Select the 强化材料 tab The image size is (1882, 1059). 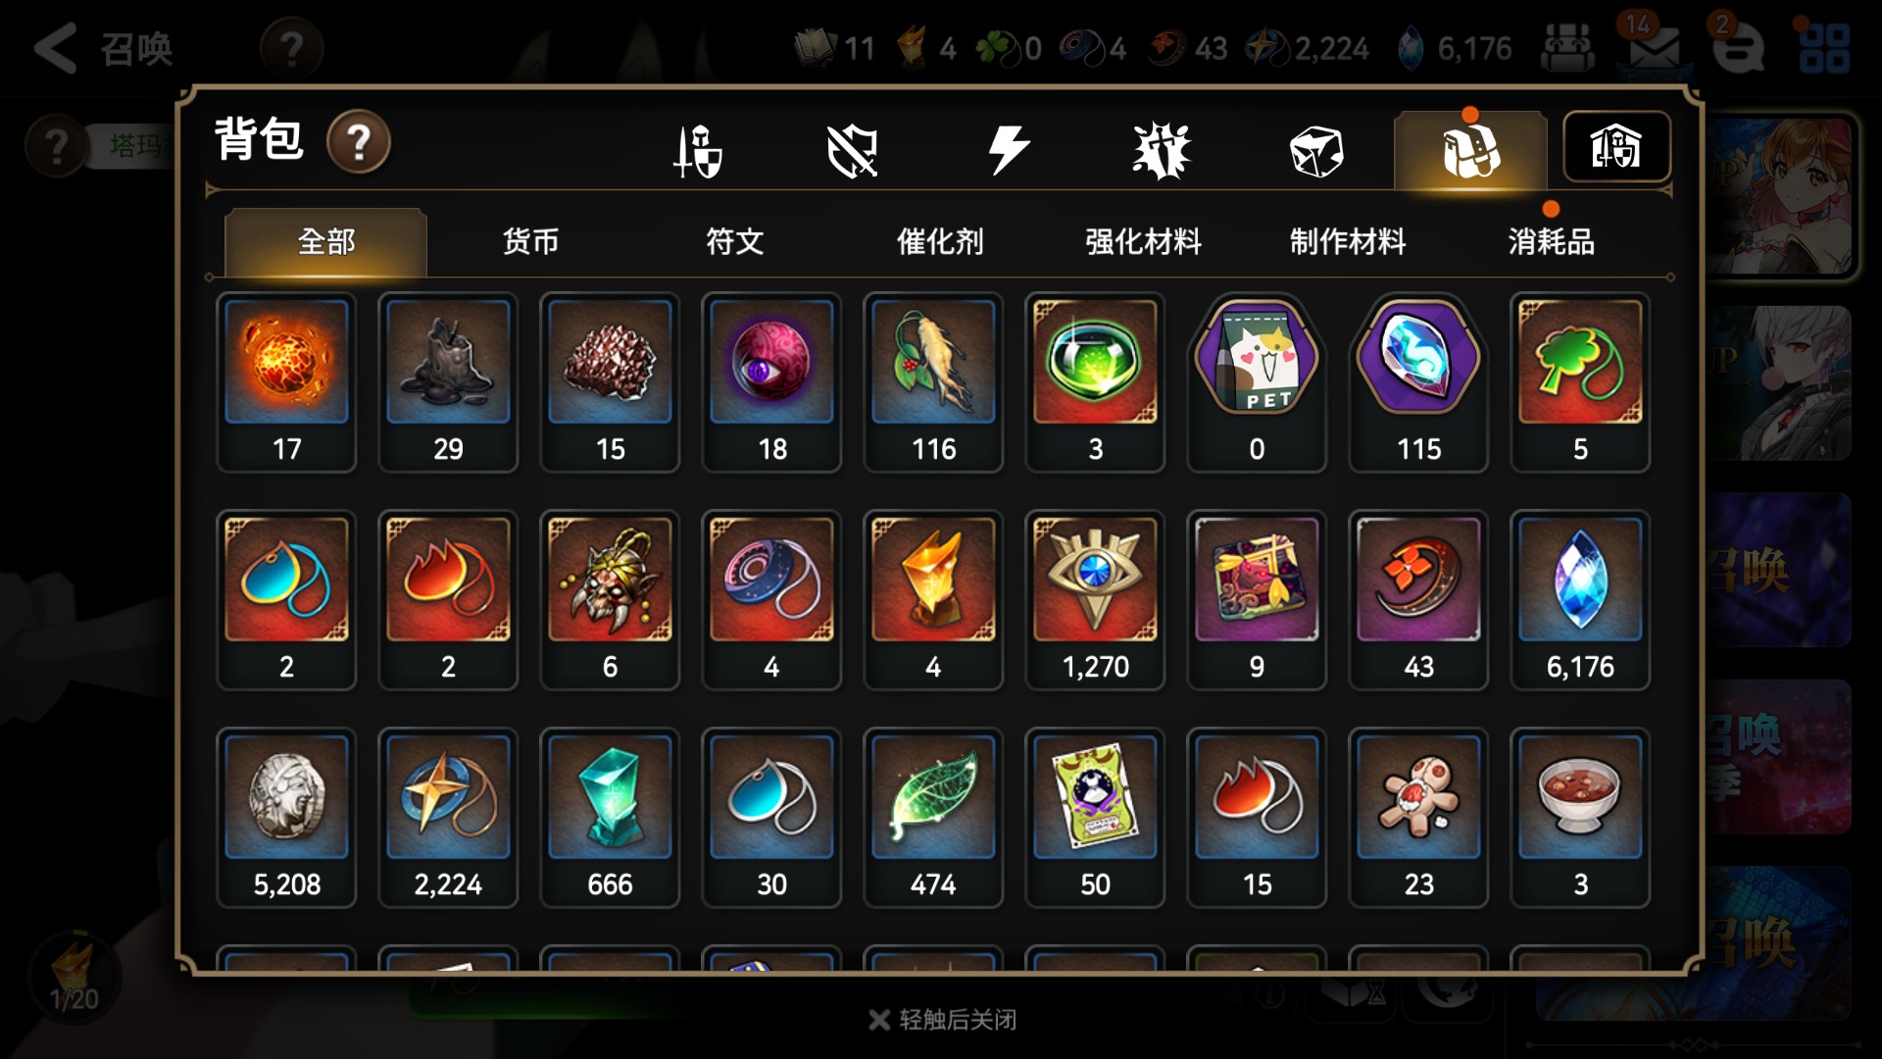click(1144, 241)
